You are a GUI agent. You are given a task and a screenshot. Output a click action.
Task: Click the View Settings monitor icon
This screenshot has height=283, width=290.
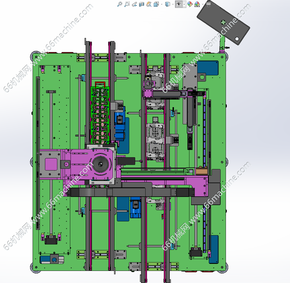[x=209, y=4]
